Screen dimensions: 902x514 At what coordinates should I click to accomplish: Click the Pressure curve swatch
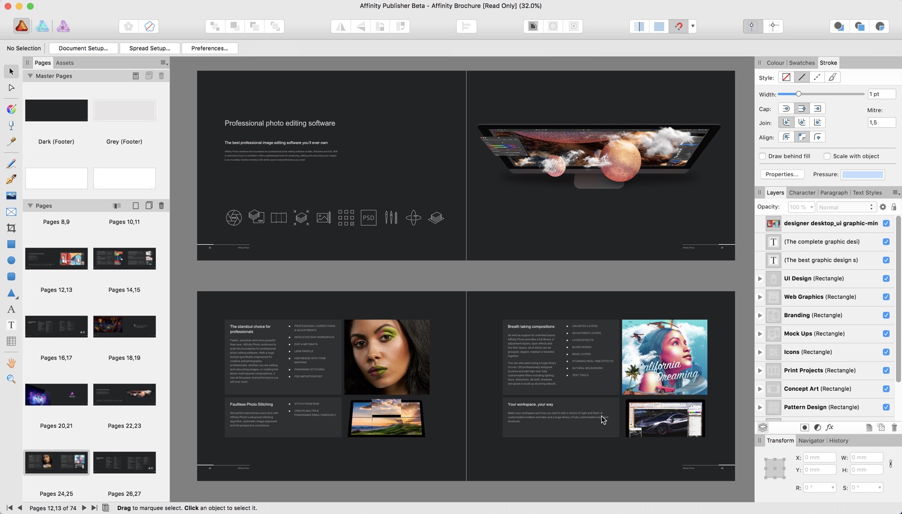862,174
